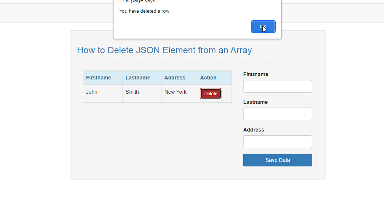Click the This page says dialog title
Viewport: 384px width, 217px height.
tap(137, 1)
